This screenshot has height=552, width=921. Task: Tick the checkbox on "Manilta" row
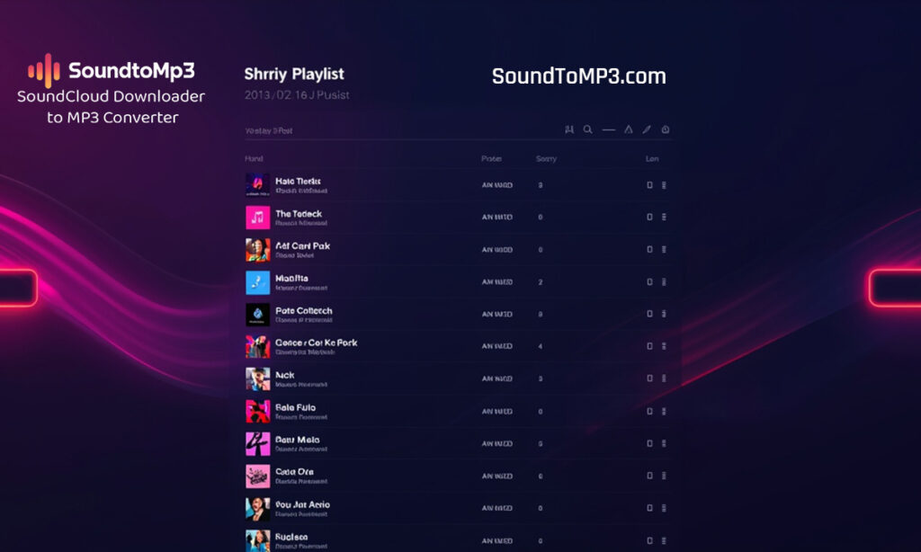[x=649, y=282]
